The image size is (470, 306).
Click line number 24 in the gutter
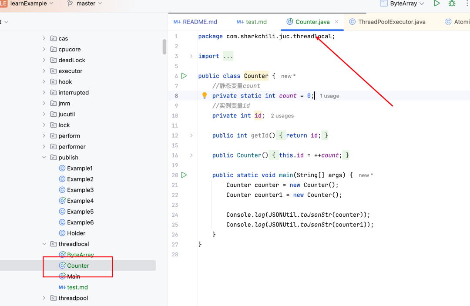175,215
